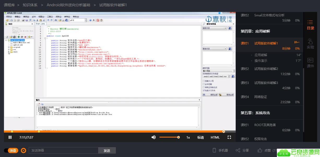The width and height of the screenshot is (320, 157).
Task: Open the HTML player mode menu
Action: pyautogui.click(x=215, y=137)
